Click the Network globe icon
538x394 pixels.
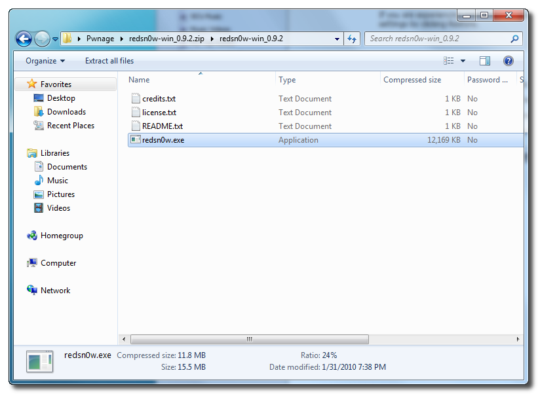(32, 290)
